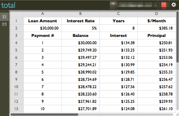Click the 5% Interest Rate cell
This screenshot has height=116, width=179.
point(81,28)
